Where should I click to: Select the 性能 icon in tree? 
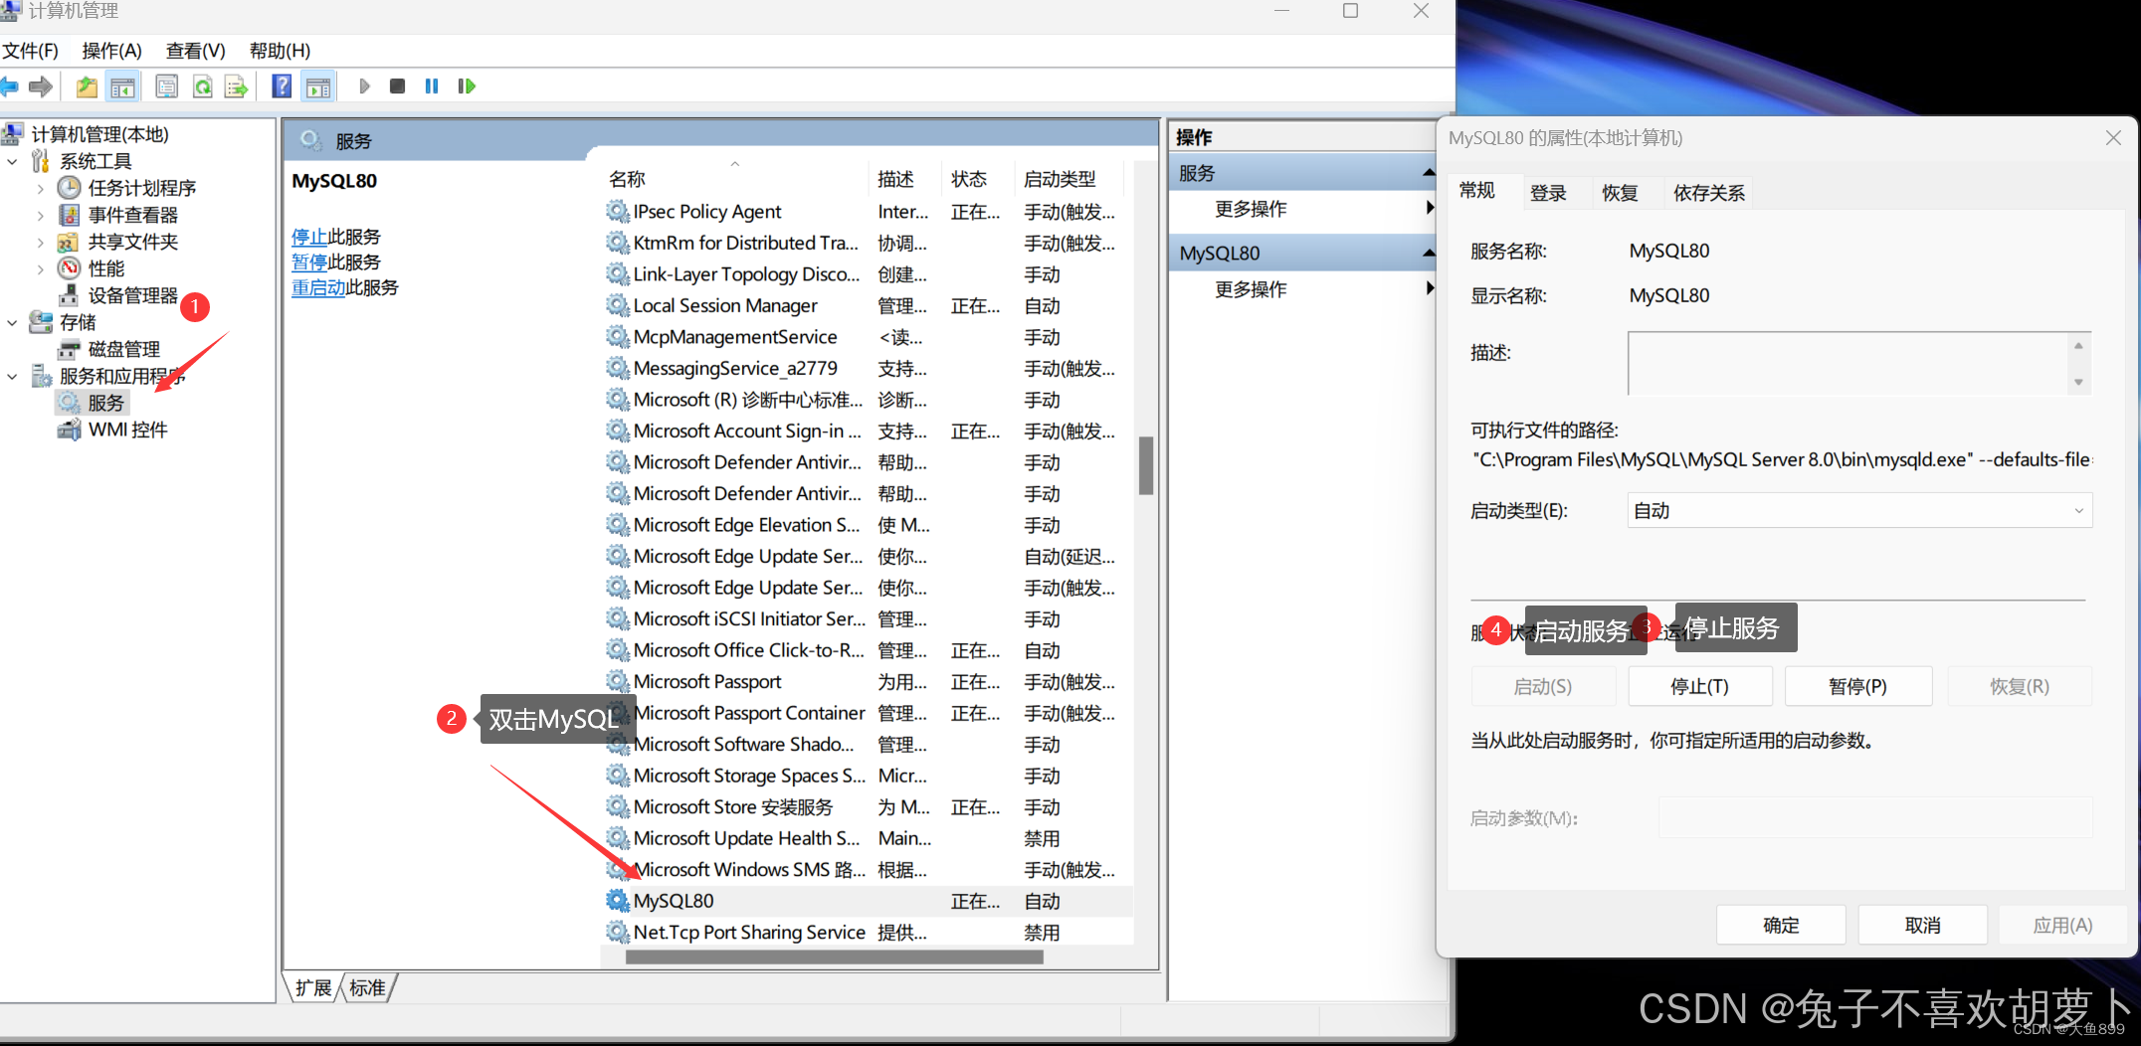point(69,267)
